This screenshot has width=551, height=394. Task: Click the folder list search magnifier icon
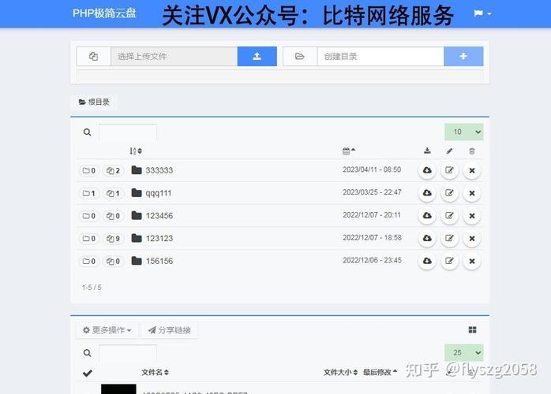pos(87,132)
